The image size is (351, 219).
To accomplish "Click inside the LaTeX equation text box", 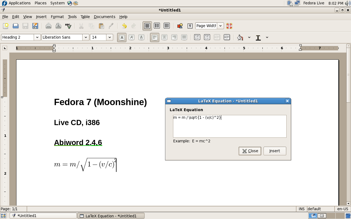I will 230,126.
